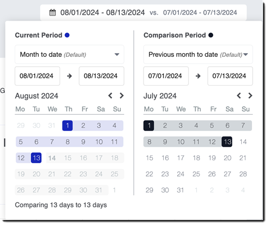The height and width of the screenshot is (228, 271).
Task: Select July 22 in comparison calendar
Action: click(149, 174)
